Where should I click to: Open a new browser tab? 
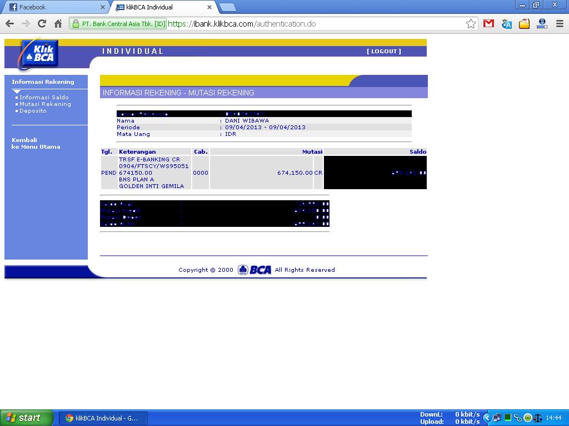click(x=228, y=7)
